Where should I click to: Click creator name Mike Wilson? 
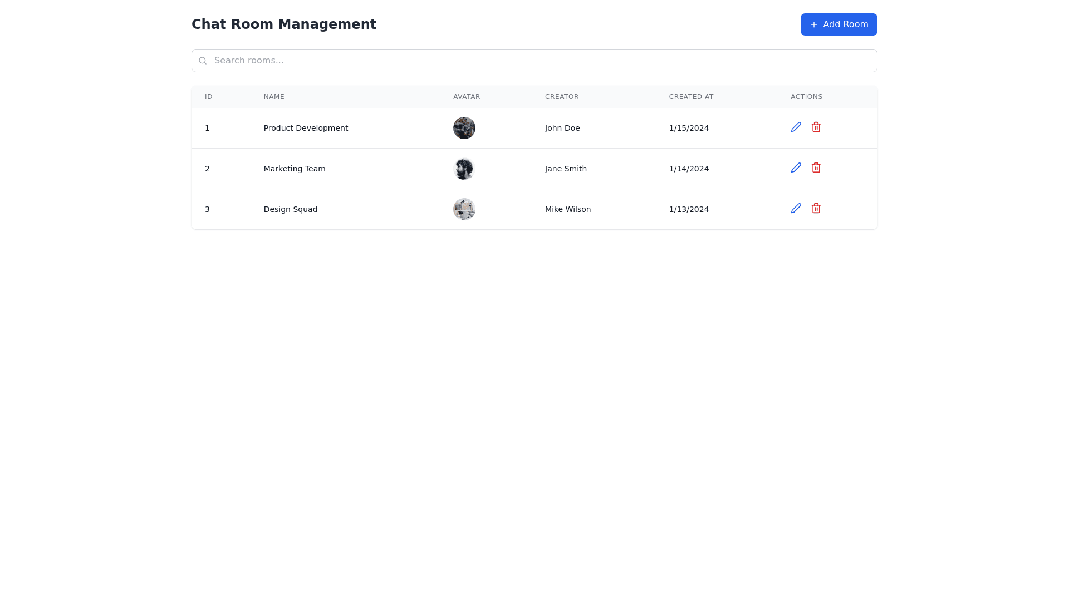(567, 209)
